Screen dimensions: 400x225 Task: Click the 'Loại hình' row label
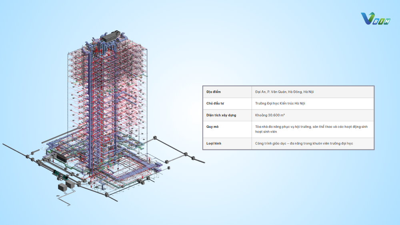(x=227, y=144)
